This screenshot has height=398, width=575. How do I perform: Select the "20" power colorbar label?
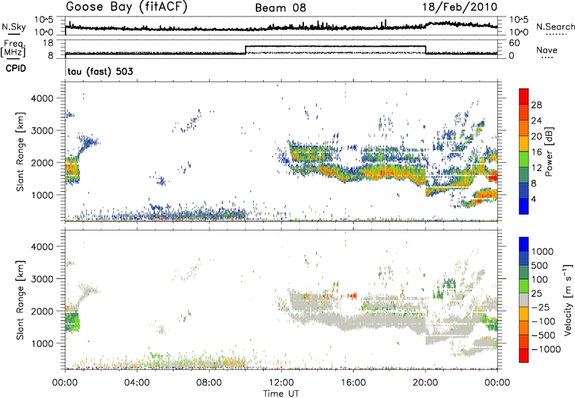point(536,136)
